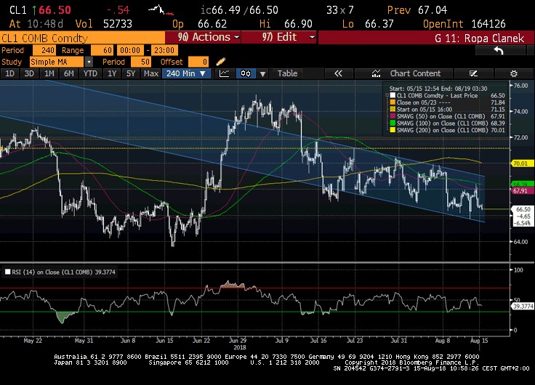The width and height of the screenshot is (535, 385).
Task: Click the Table button
Action: (x=287, y=73)
